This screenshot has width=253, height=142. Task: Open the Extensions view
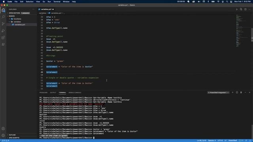click(x=3, y=38)
